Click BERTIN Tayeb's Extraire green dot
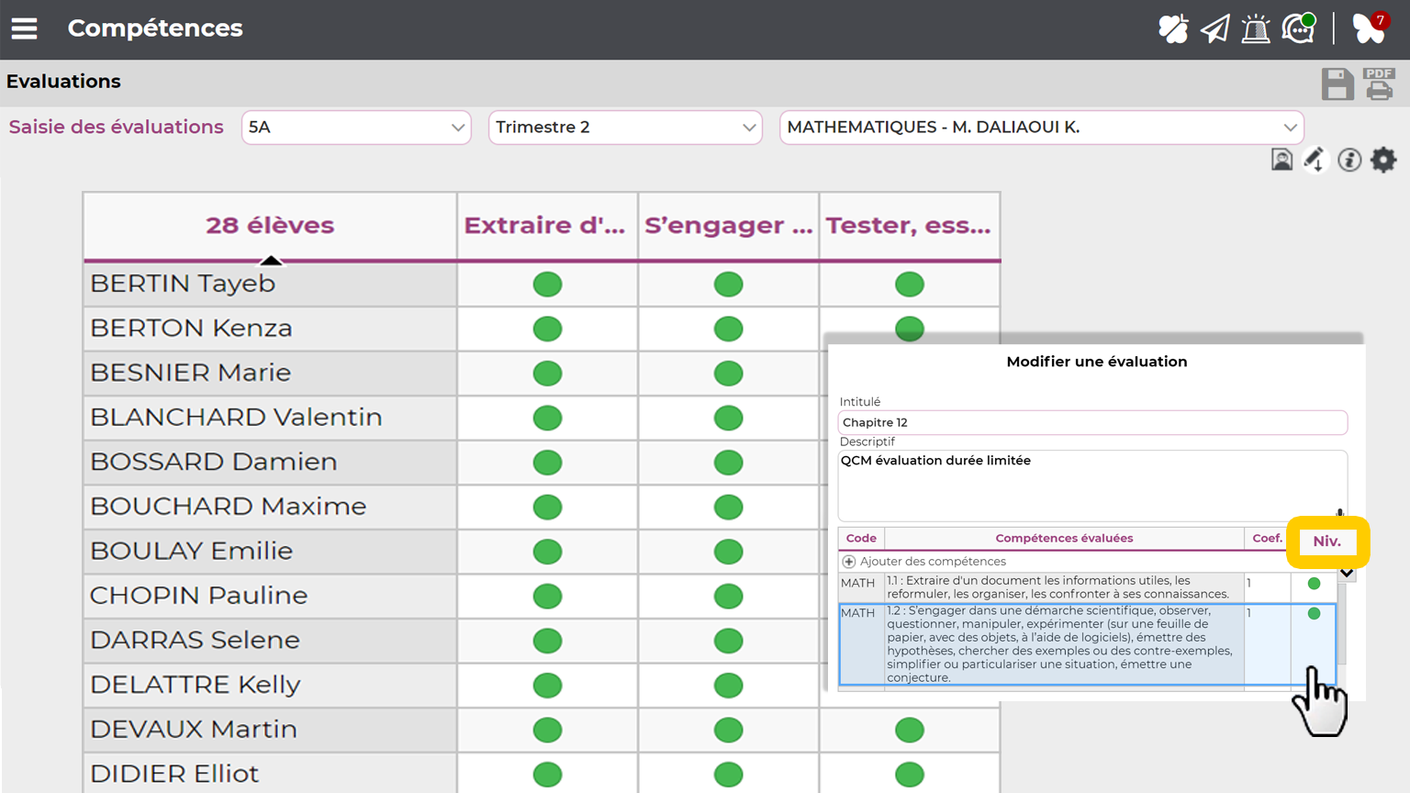The width and height of the screenshot is (1410, 793). click(x=547, y=285)
